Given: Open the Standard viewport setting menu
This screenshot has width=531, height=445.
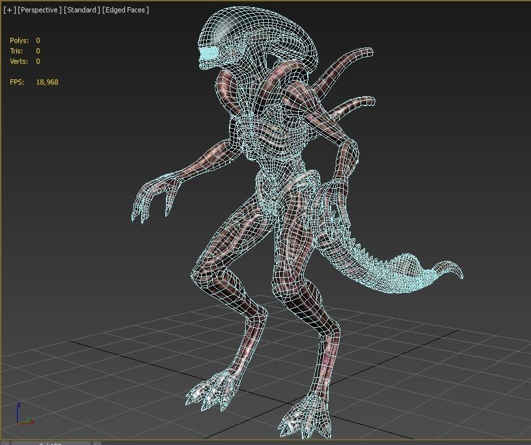Looking at the screenshot, I should pyautogui.click(x=81, y=10).
